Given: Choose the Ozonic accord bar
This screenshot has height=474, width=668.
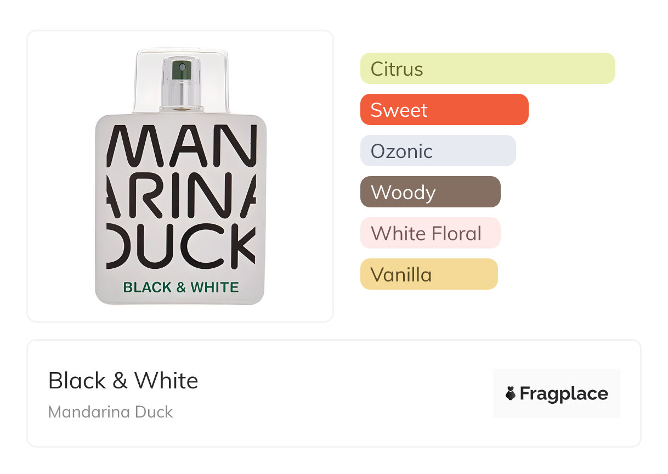Looking at the screenshot, I should (438, 151).
